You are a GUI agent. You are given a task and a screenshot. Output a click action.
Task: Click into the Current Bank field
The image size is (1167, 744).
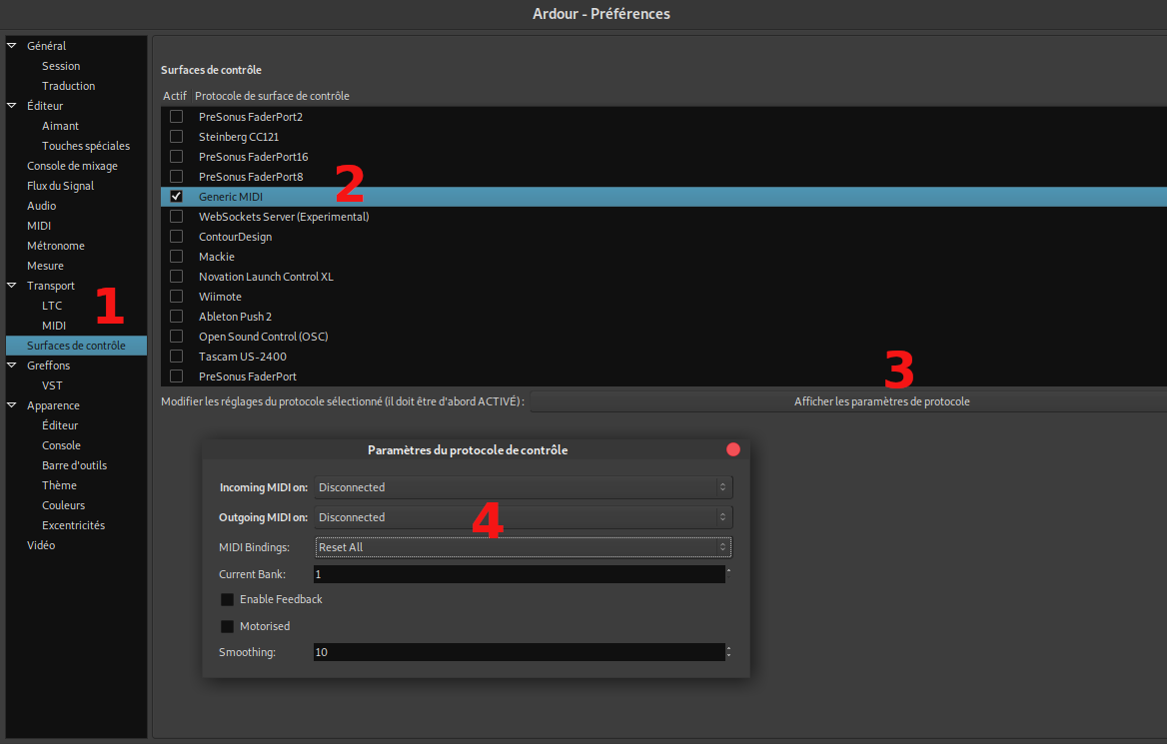pyautogui.click(x=519, y=574)
